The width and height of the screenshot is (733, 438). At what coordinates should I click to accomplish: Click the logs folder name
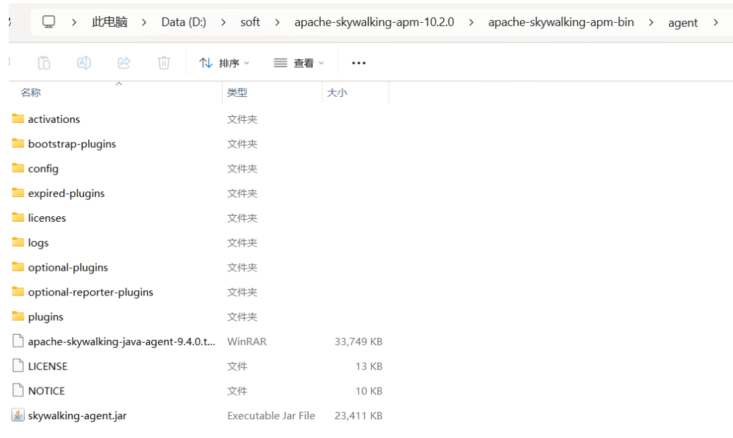click(38, 243)
